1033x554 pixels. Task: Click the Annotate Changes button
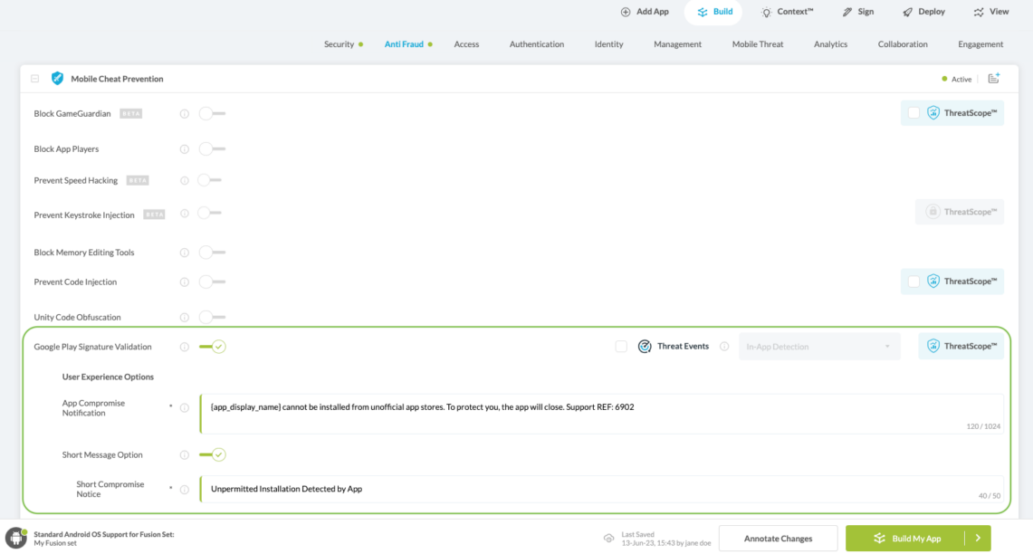(x=778, y=539)
